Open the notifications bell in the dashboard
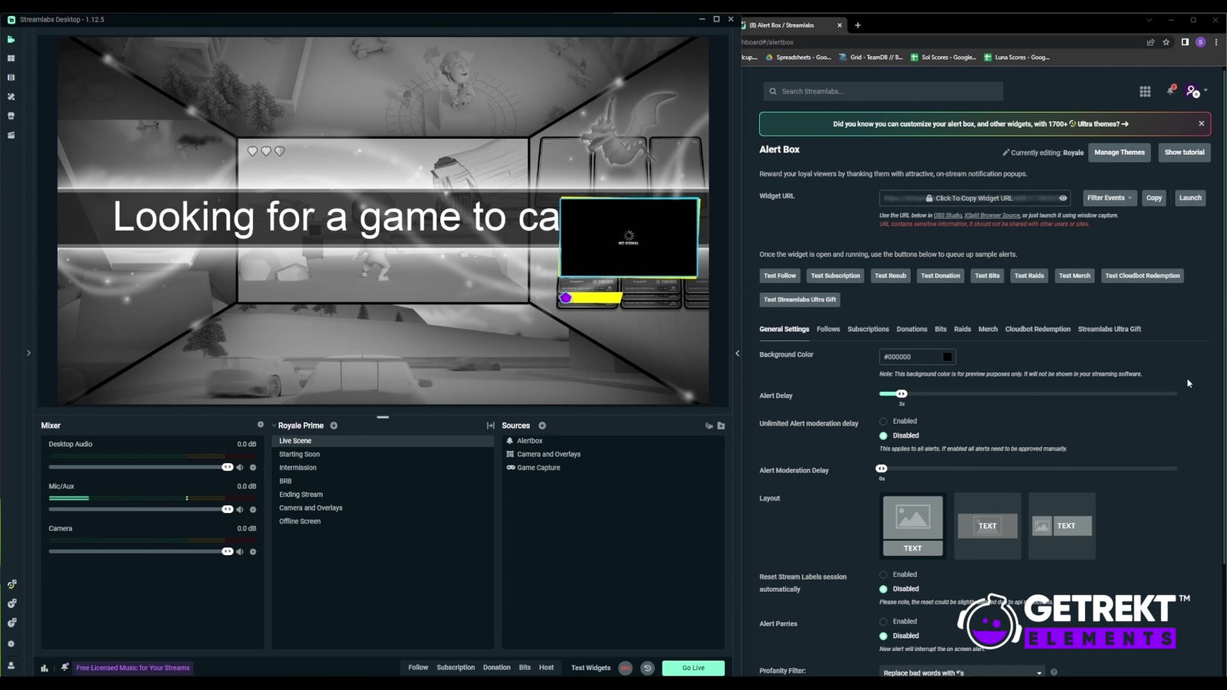The image size is (1227, 690). coord(1170,90)
